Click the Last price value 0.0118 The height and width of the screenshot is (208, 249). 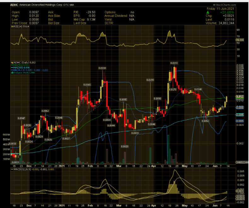pyautogui.click(x=229, y=20)
